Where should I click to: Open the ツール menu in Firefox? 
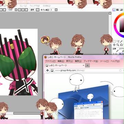[x=104, y=61]
